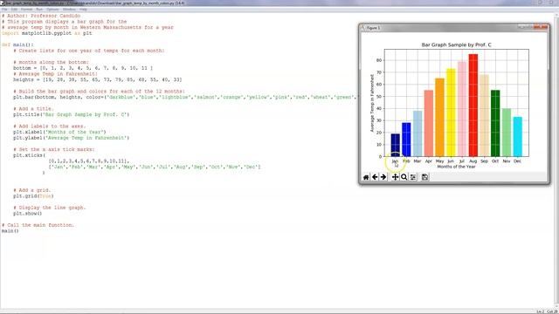Click the yellow Jun bar
This screenshot has height=314, width=559.
[x=451, y=113]
